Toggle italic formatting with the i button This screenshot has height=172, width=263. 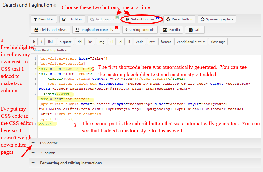[41, 42]
